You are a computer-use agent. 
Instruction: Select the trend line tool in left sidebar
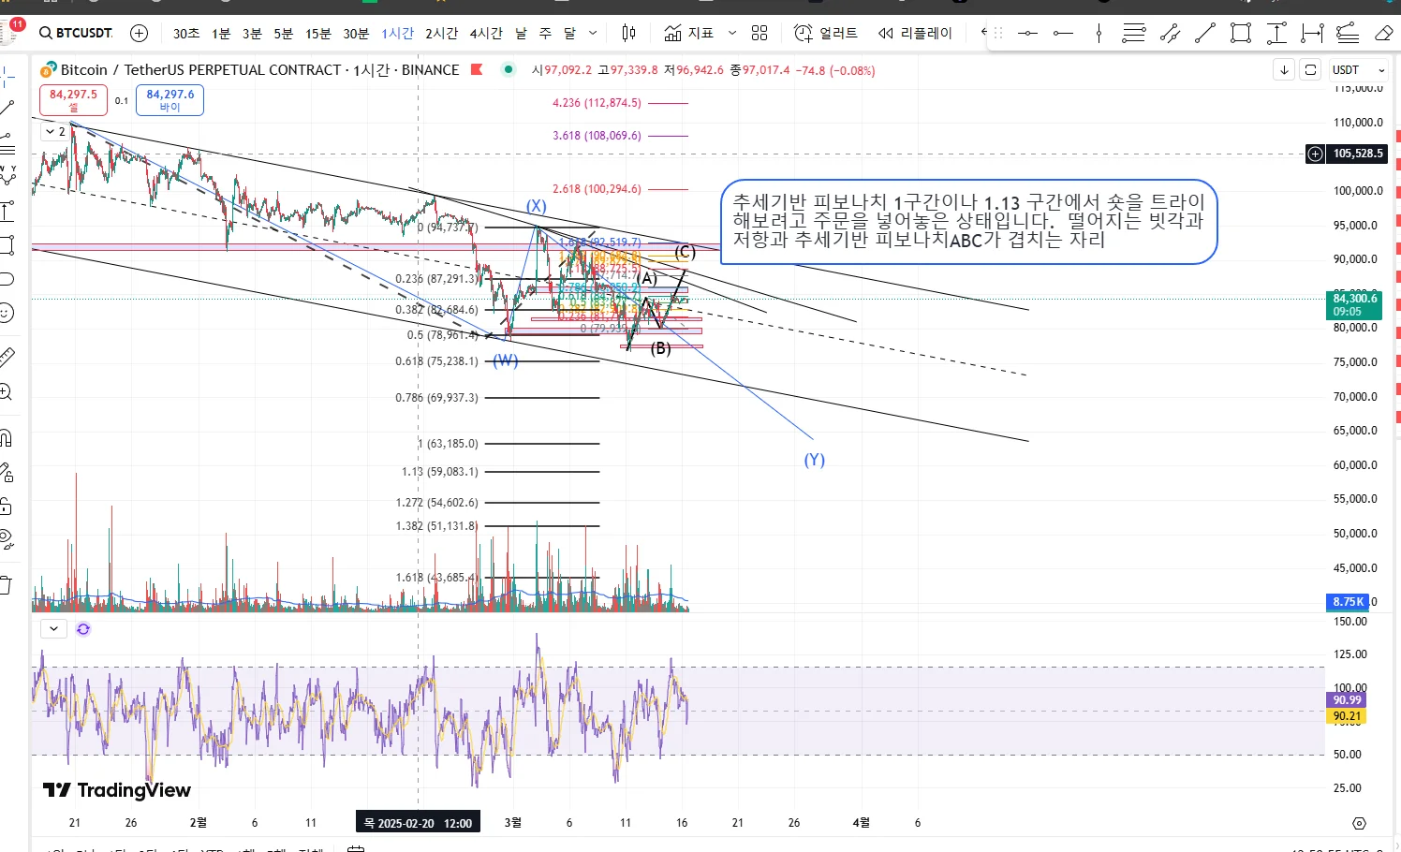(7, 108)
